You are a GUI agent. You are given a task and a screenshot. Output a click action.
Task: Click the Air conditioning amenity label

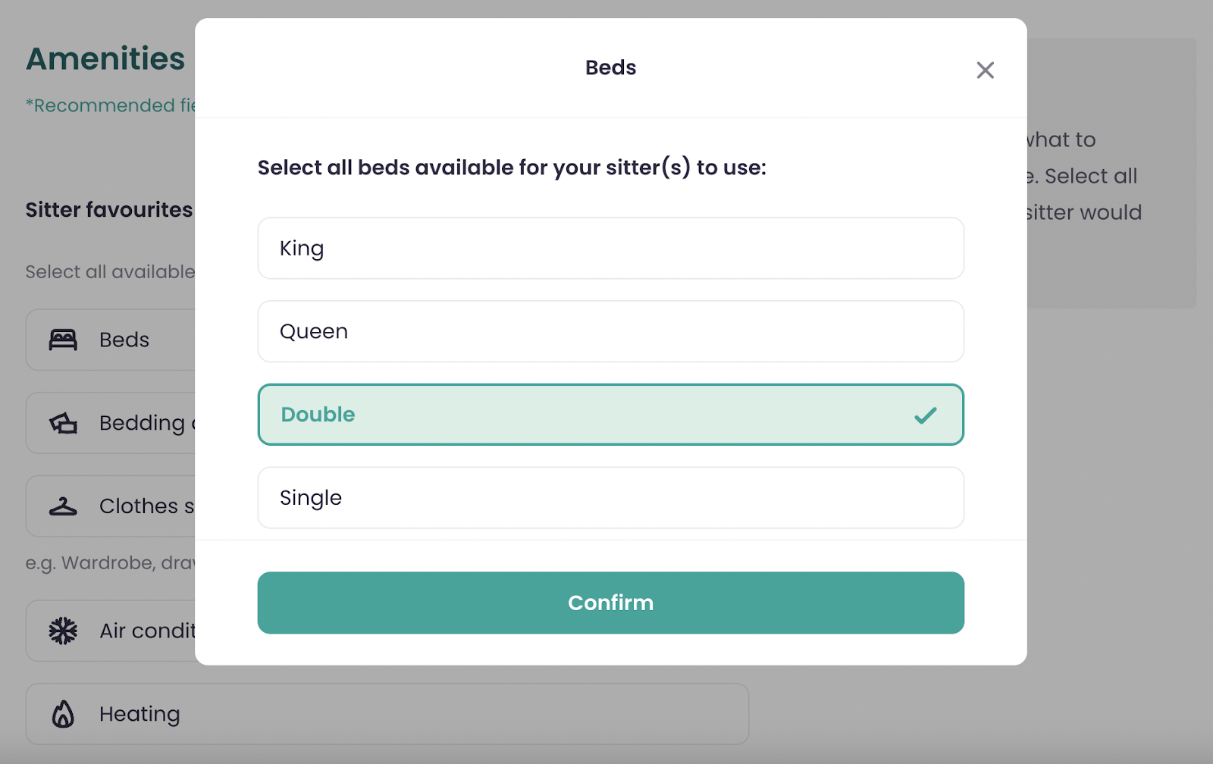tap(147, 631)
